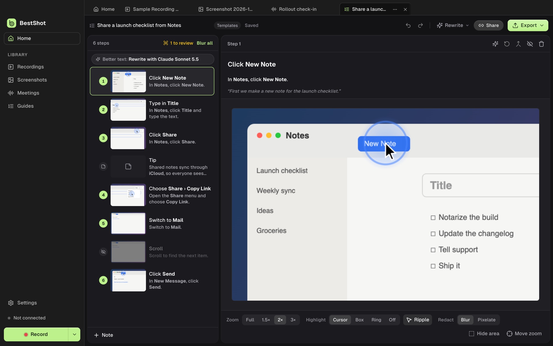Click the Tip note icon badge
This screenshot has height=346, width=553.
point(103,166)
